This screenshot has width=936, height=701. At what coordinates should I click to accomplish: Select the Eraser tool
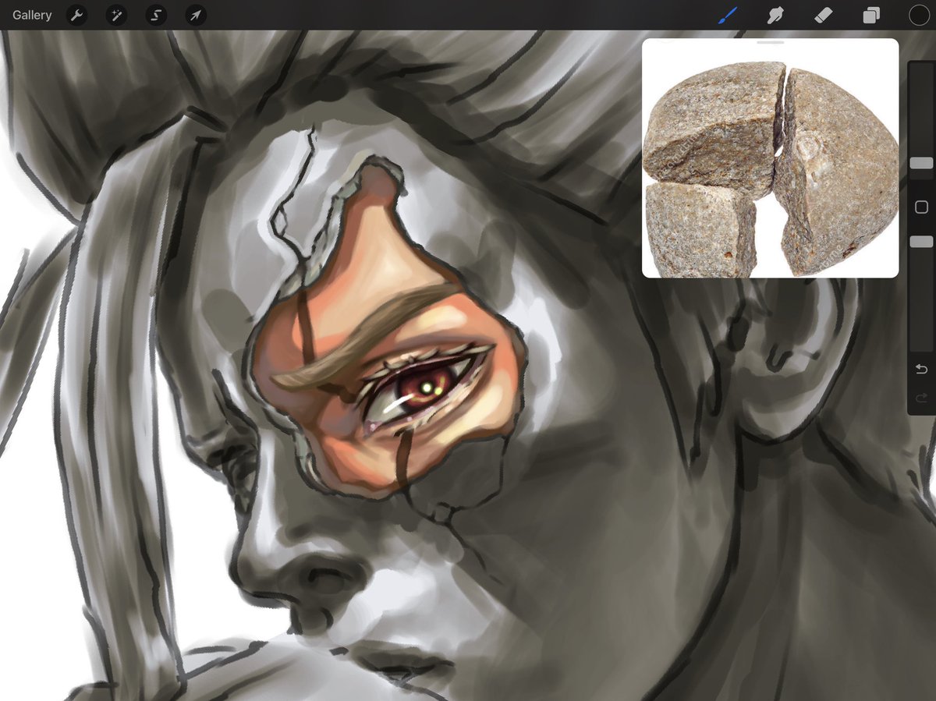click(824, 15)
